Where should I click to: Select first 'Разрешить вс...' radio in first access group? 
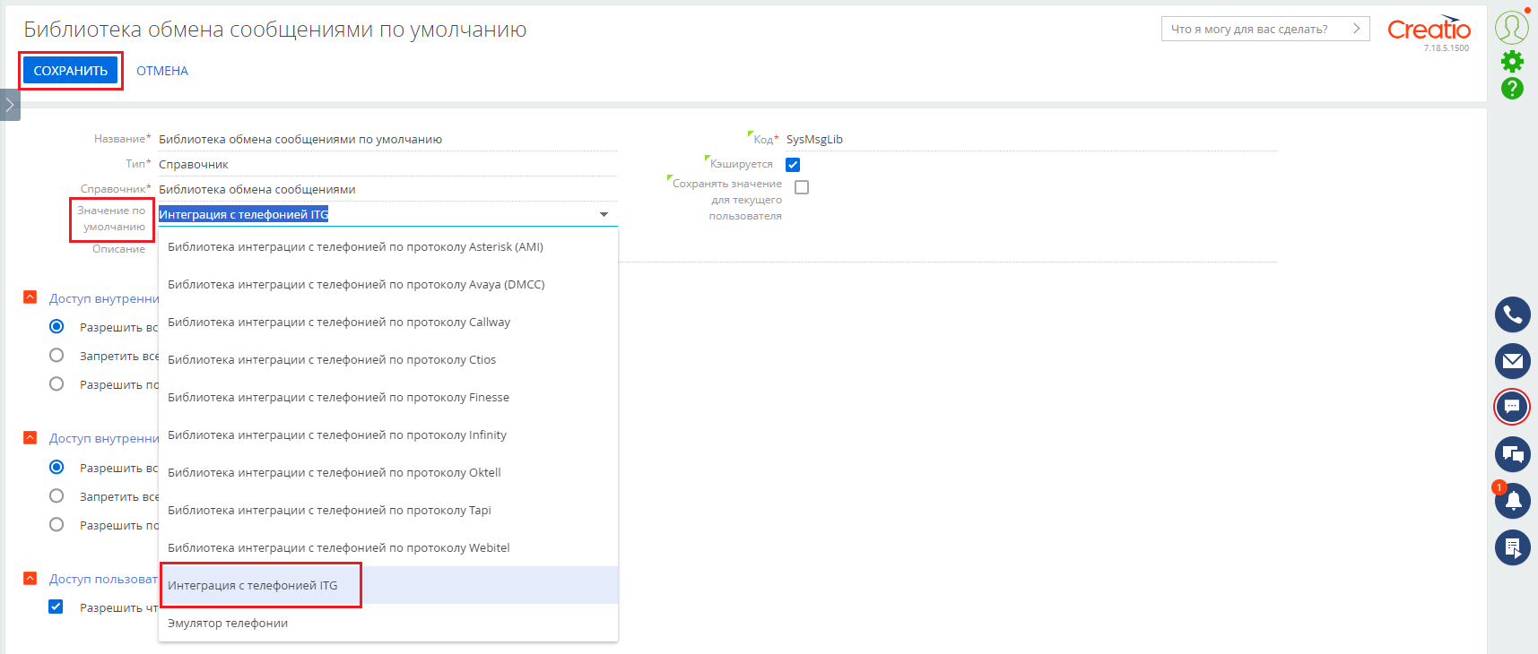56,327
